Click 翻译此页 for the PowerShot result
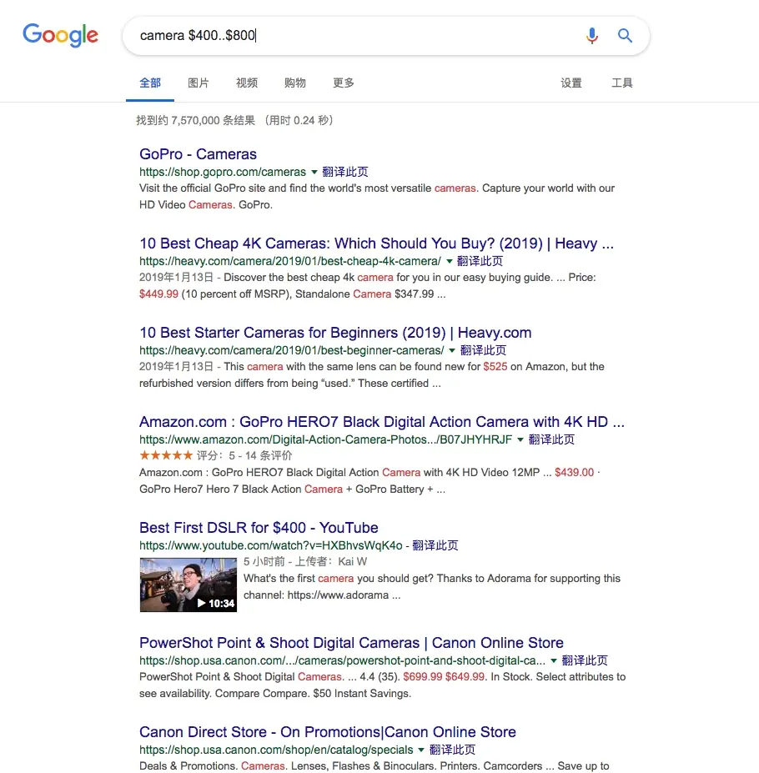This screenshot has height=773, width=759. tap(585, 660)
